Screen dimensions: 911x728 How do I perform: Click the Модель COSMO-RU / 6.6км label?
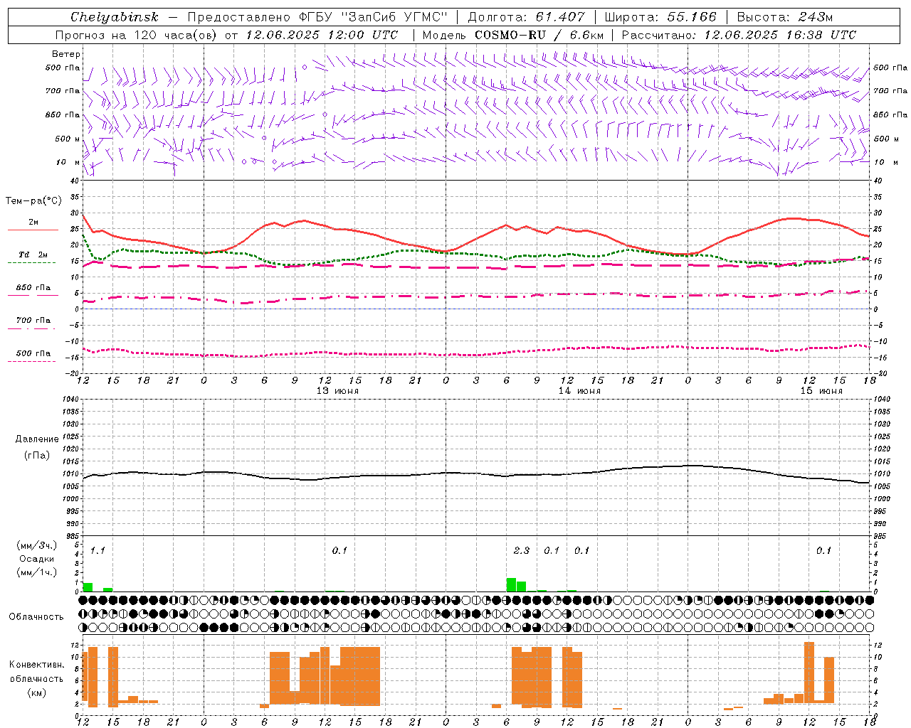[x=512, y=35]
